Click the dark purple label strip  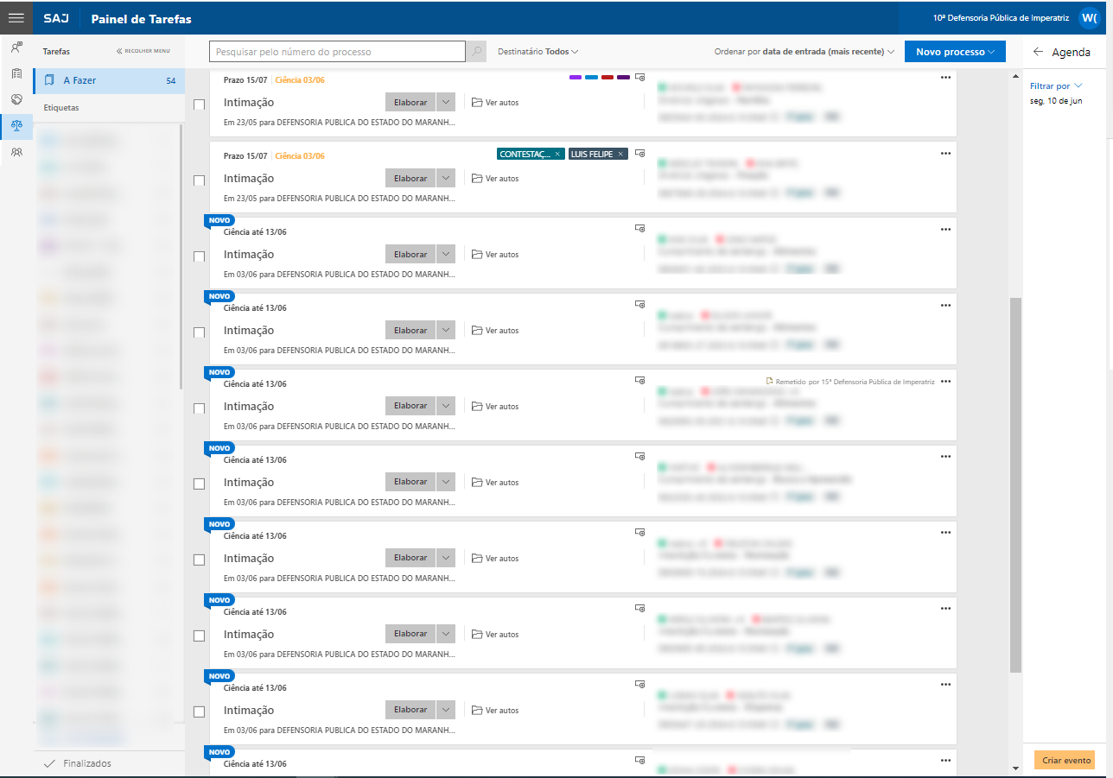click(623, 78)
